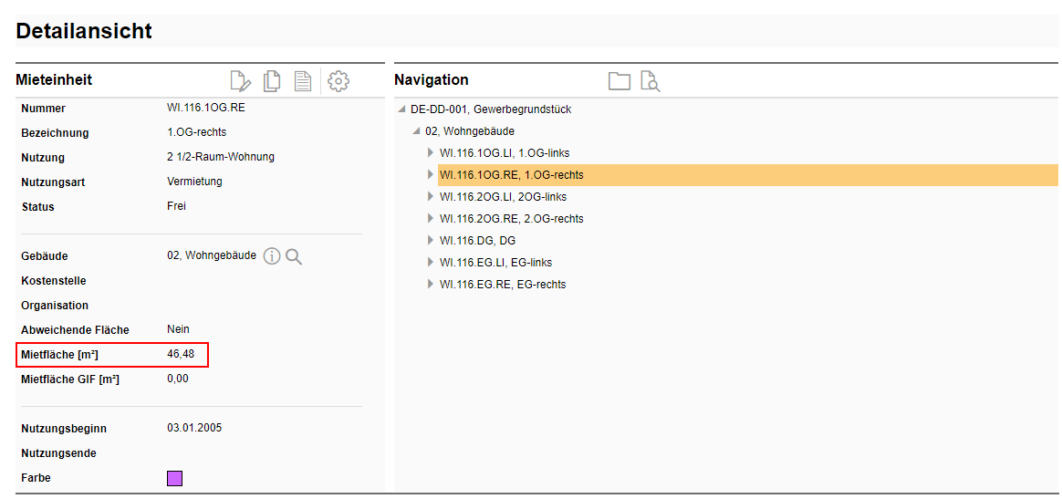1062x499 pixels.
Task: Click the Mietfläche value 46,48
Action: click(x=181, y=354)
